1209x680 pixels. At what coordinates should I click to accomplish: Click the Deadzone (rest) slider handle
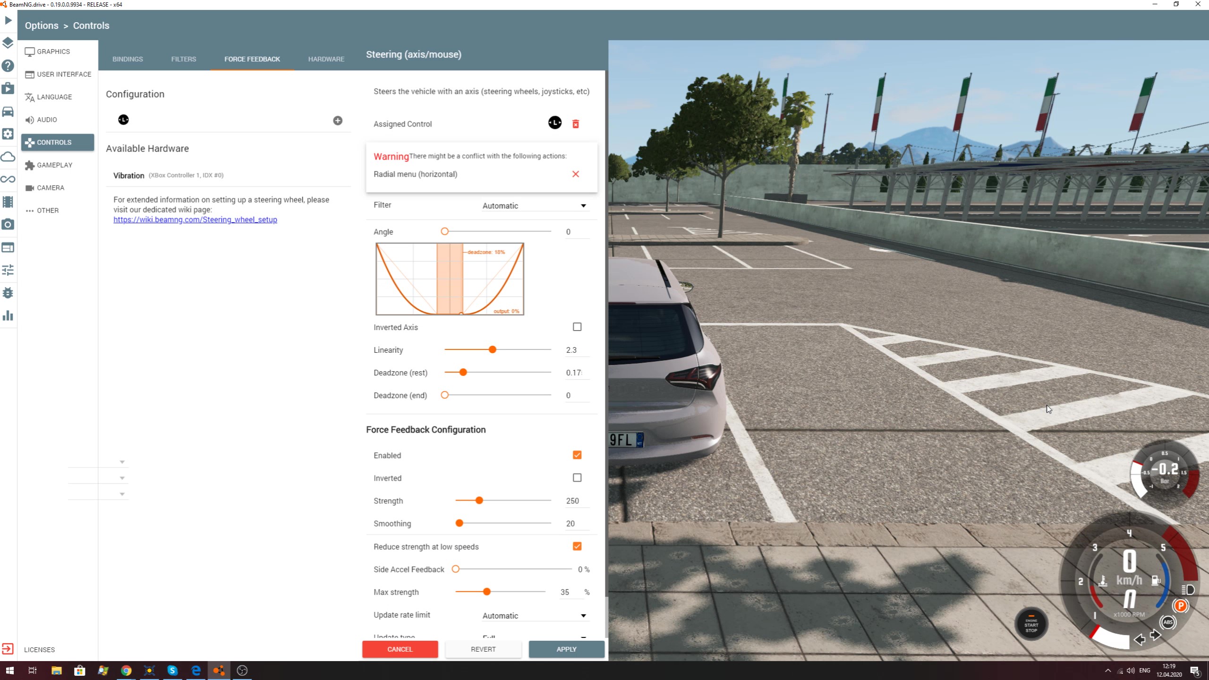463,372
